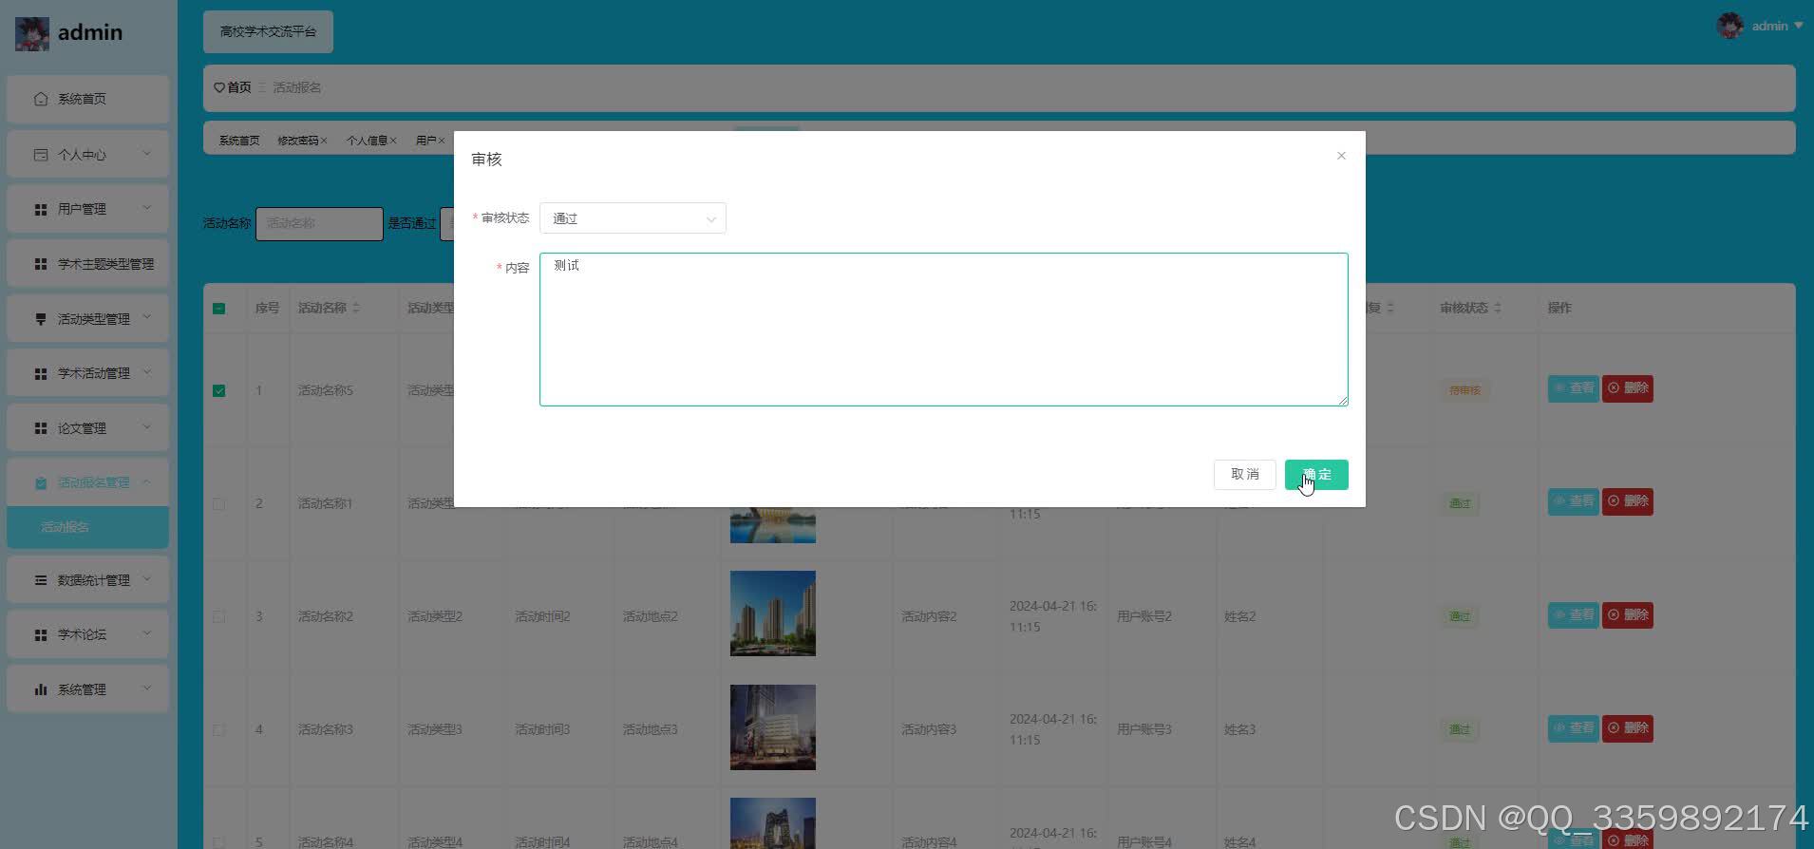The width and height of the screenshot is (1814, 849).
Task: Expand 用户管理 sidebar menu
Action: 87,209
